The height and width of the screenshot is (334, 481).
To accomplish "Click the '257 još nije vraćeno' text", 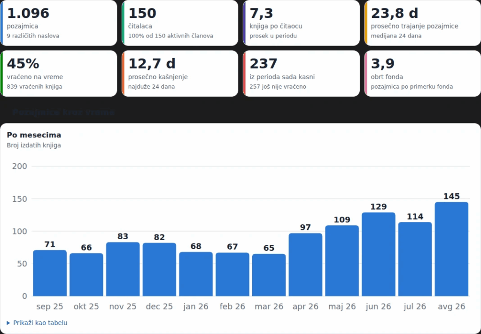I will tap(278, 87).
